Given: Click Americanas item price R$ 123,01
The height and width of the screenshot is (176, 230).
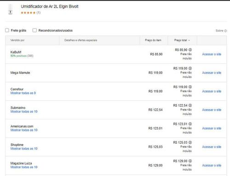Looking at the screenshot, I should (155, 129).
